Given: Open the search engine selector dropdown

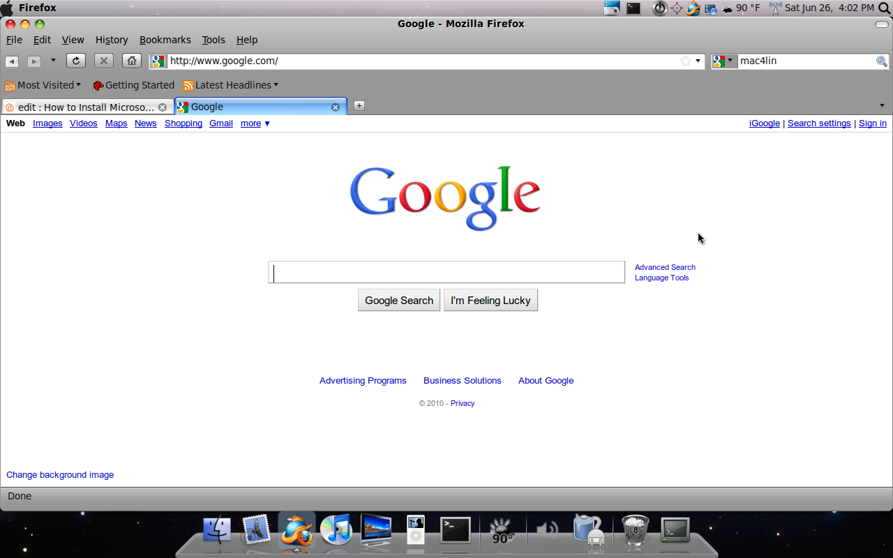Looking at the screenshot, I should coord(724,61).
